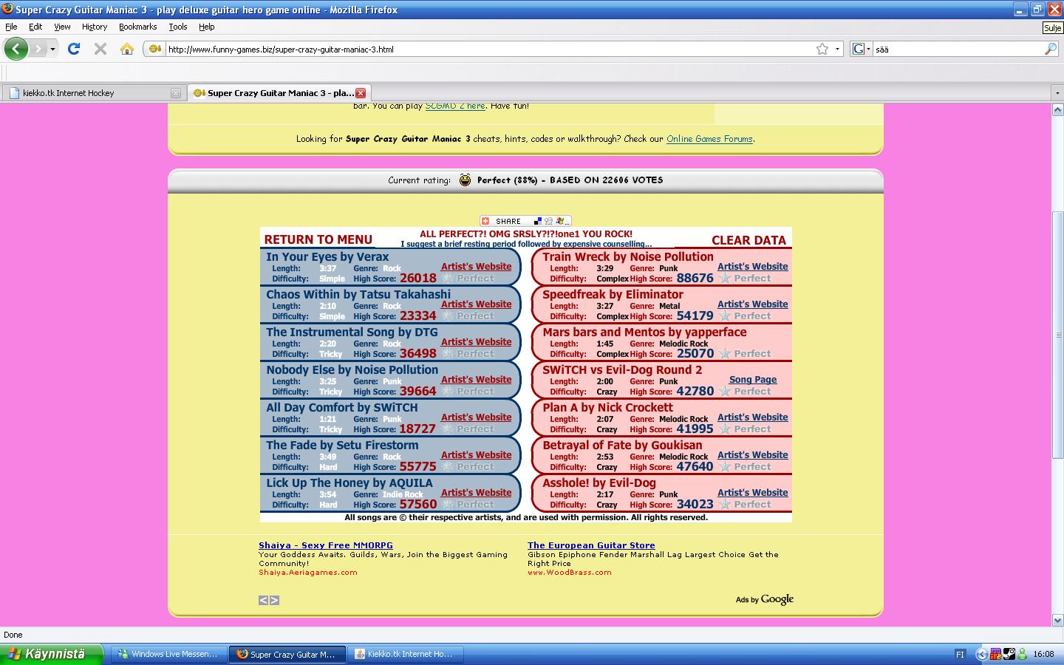Open the FI language indicator
This screenshot has height=665, width=1064.
point(960,654)
